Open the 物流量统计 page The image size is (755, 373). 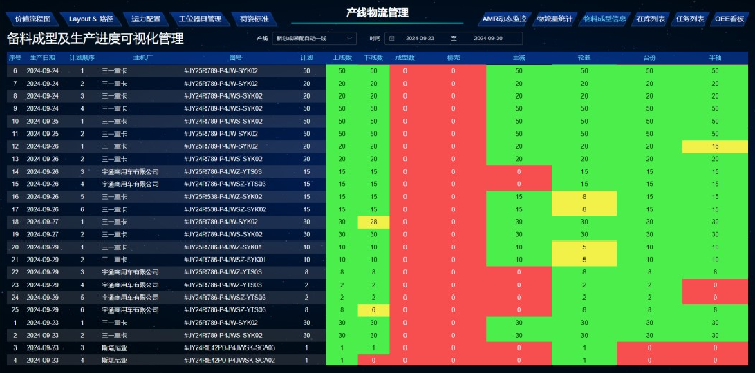click(x=554, y=19)
